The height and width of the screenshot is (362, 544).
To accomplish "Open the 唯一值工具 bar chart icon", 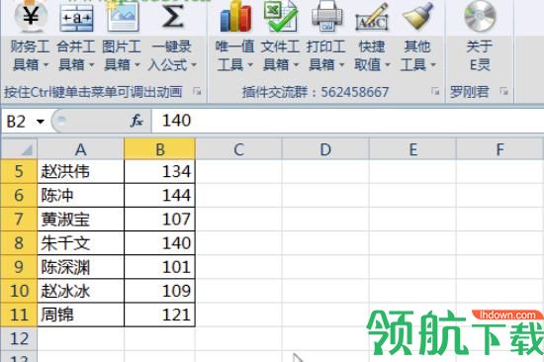I will coord(235,16).
